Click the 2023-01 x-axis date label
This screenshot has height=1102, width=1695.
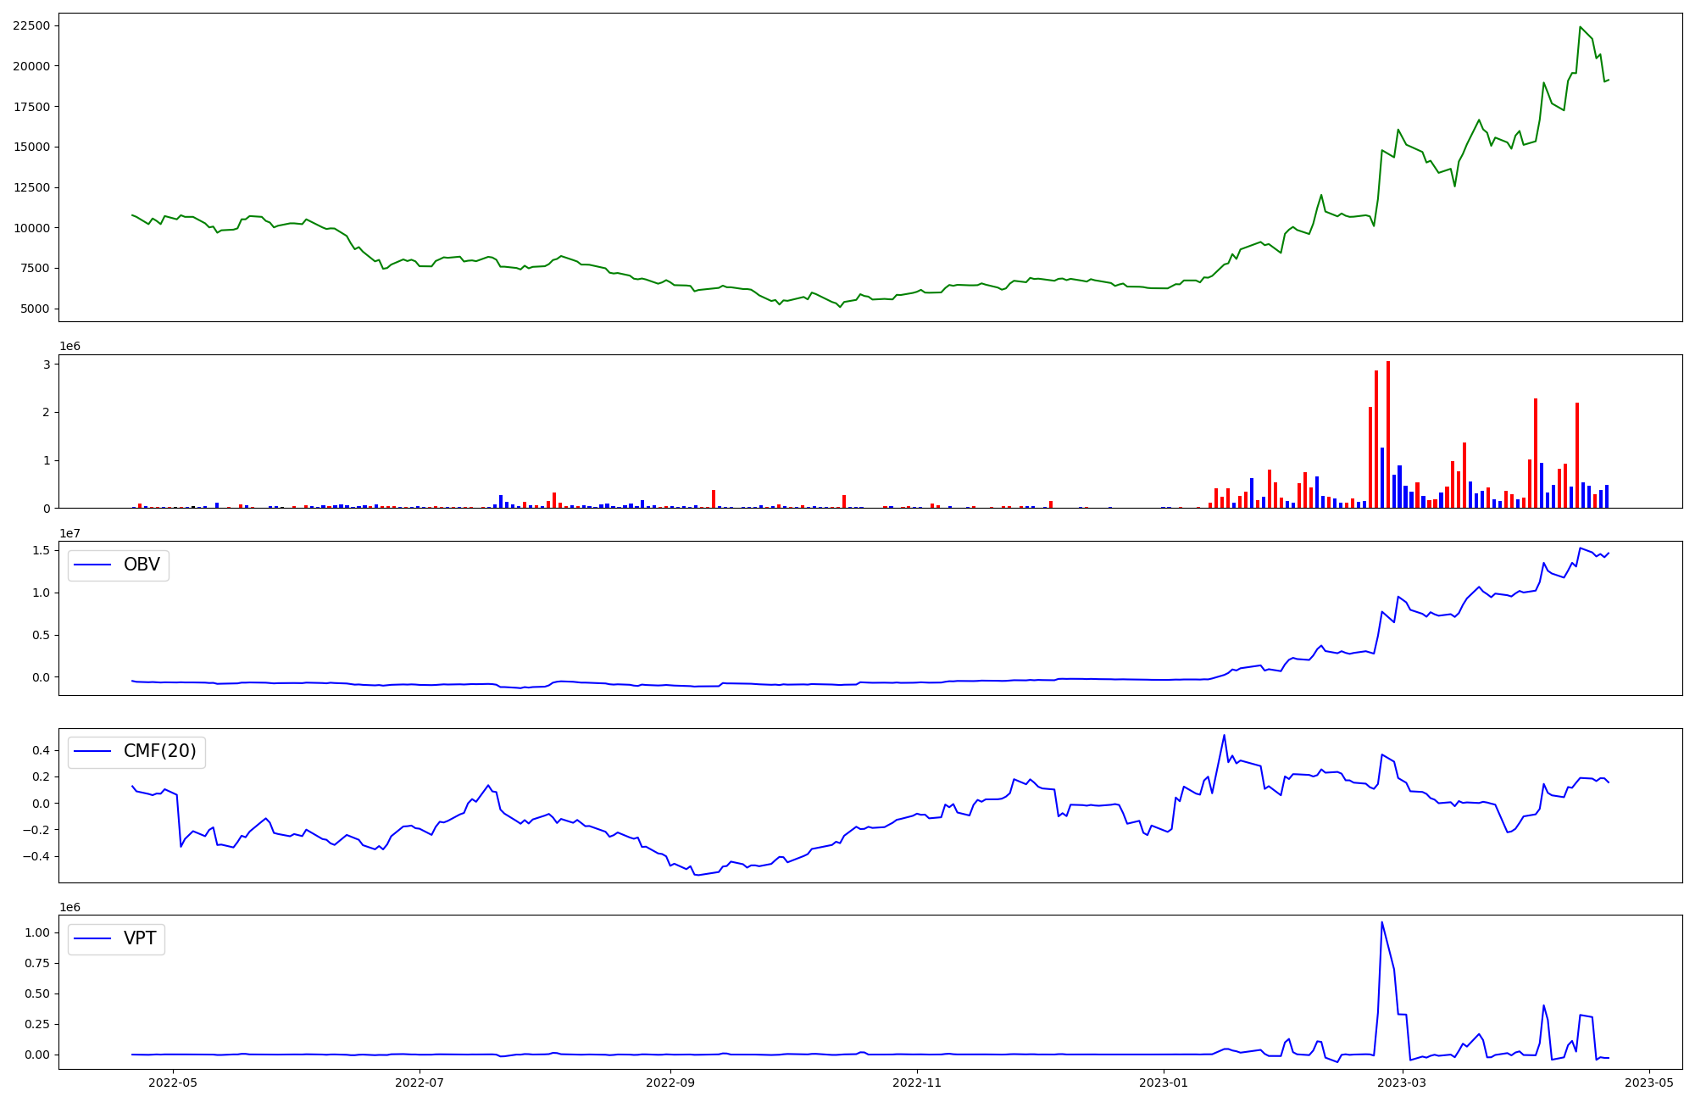(x=1164, y=1083)
